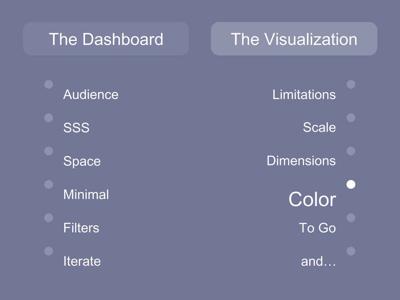Viewport: 400px width, 300px height.
Task: Go to the Limitations item
Action: click(x=304, y=94)
